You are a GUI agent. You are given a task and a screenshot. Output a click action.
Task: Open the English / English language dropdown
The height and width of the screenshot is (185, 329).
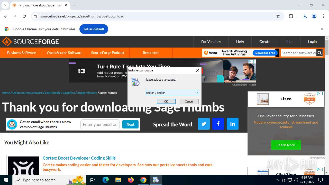point(172,93)
